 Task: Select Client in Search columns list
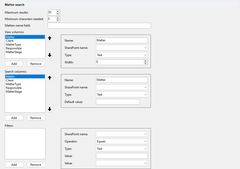25,80
